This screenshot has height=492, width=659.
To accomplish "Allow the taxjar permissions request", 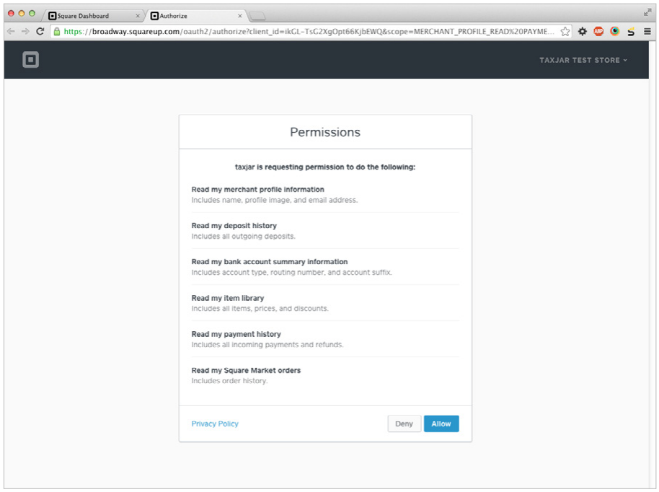I will point(441,424).
